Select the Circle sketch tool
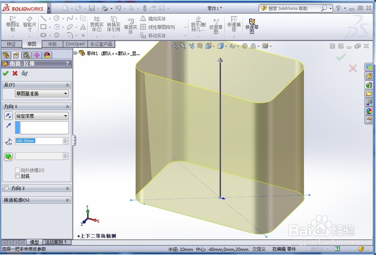376x255 pixels. tap(57, 18)
